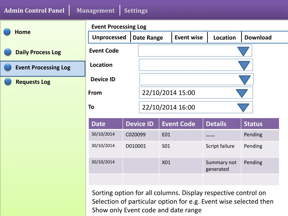288x216 pixels.
Task: Open the Location dropdown arrow
Action: coord(244,66)
